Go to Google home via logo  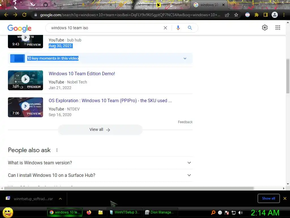pos(20,28)
